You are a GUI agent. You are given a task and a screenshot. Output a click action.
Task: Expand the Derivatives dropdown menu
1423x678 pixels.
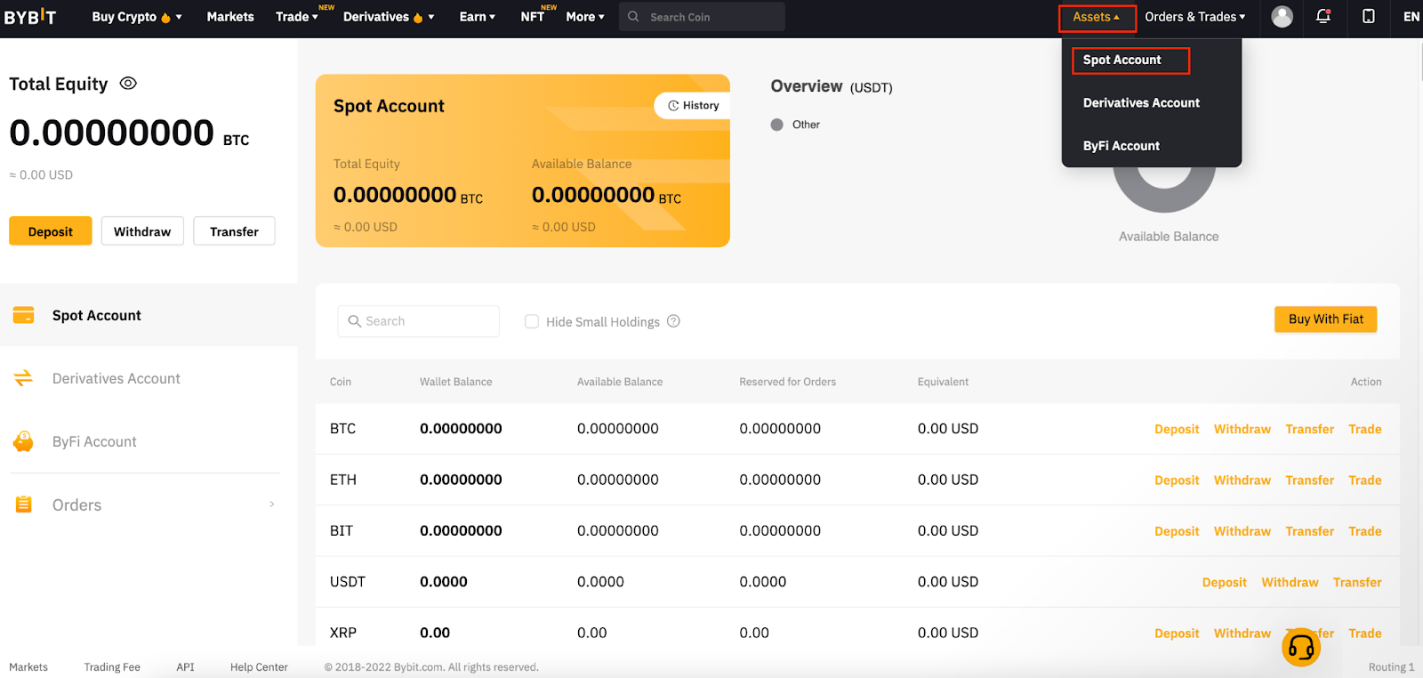click(389, 17)
